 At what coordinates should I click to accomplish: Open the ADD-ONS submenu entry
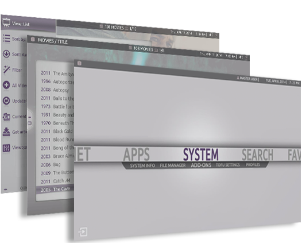[x=201, y=165]
